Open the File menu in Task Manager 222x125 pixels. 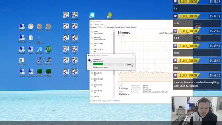(x=91, y=24)
